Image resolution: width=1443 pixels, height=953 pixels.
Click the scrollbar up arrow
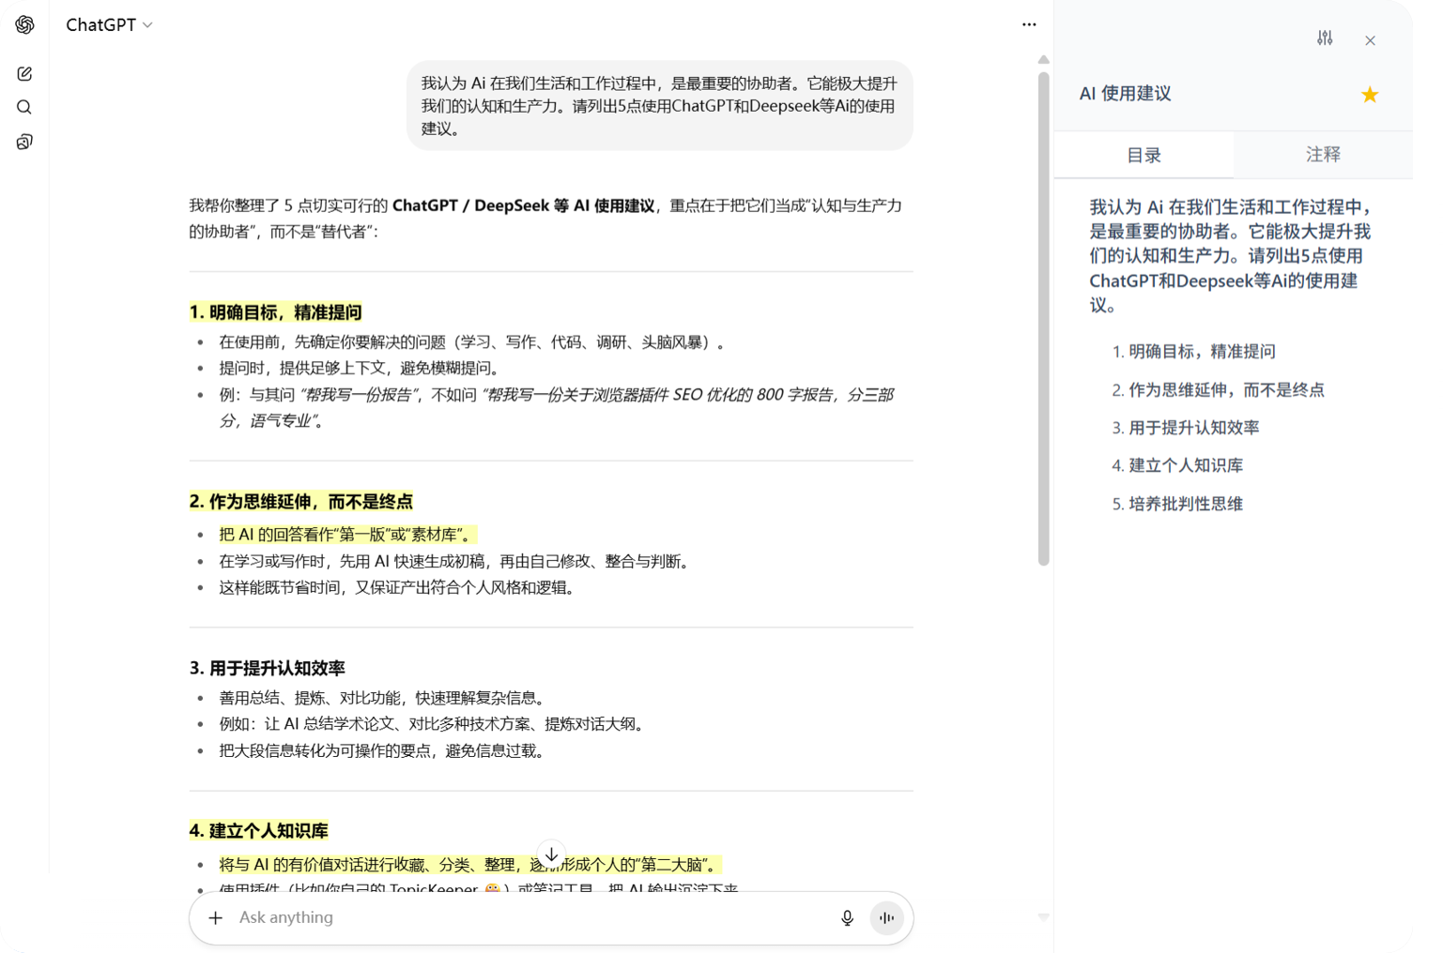tap(1043, 60)
